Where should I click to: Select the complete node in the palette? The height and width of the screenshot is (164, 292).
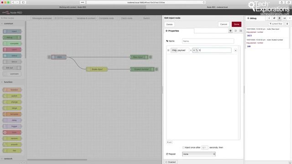click(x=12, y=44)
